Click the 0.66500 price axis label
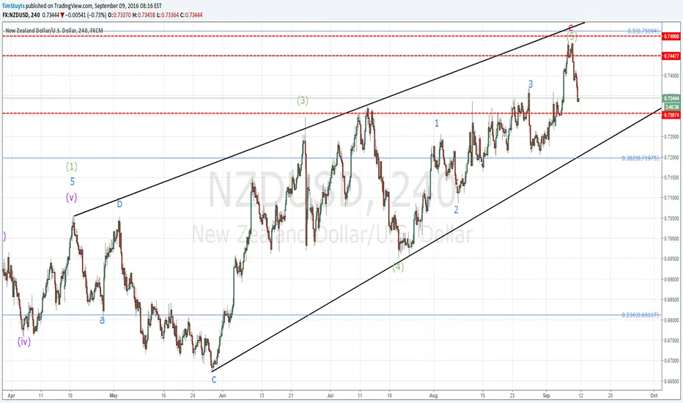Screen dimensions: 683x403 tap(672, 381)
